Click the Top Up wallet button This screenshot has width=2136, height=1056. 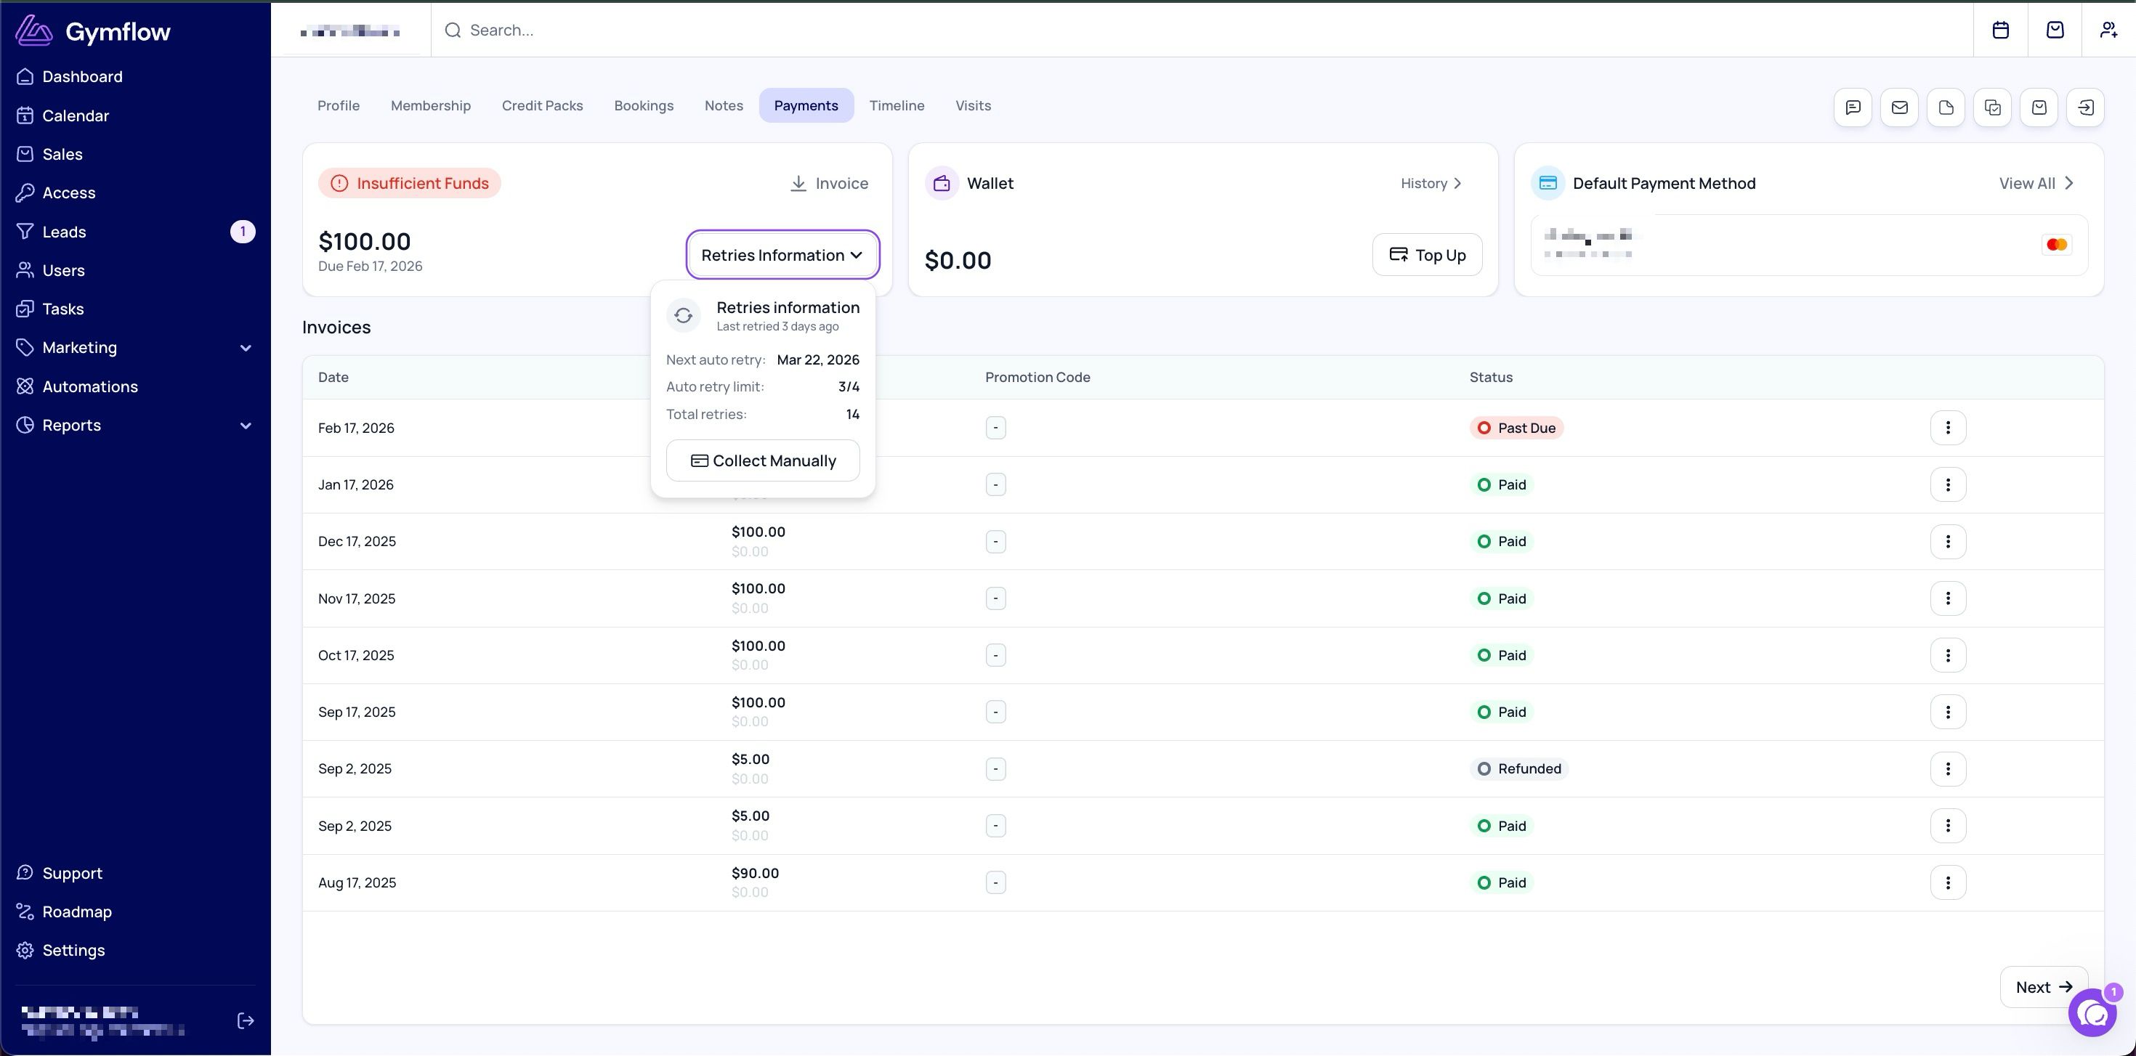click(x=1427, y=254)
